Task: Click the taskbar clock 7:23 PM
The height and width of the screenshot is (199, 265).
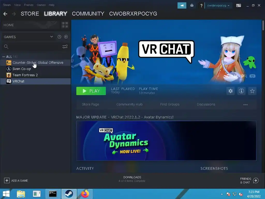Action: 254,194
